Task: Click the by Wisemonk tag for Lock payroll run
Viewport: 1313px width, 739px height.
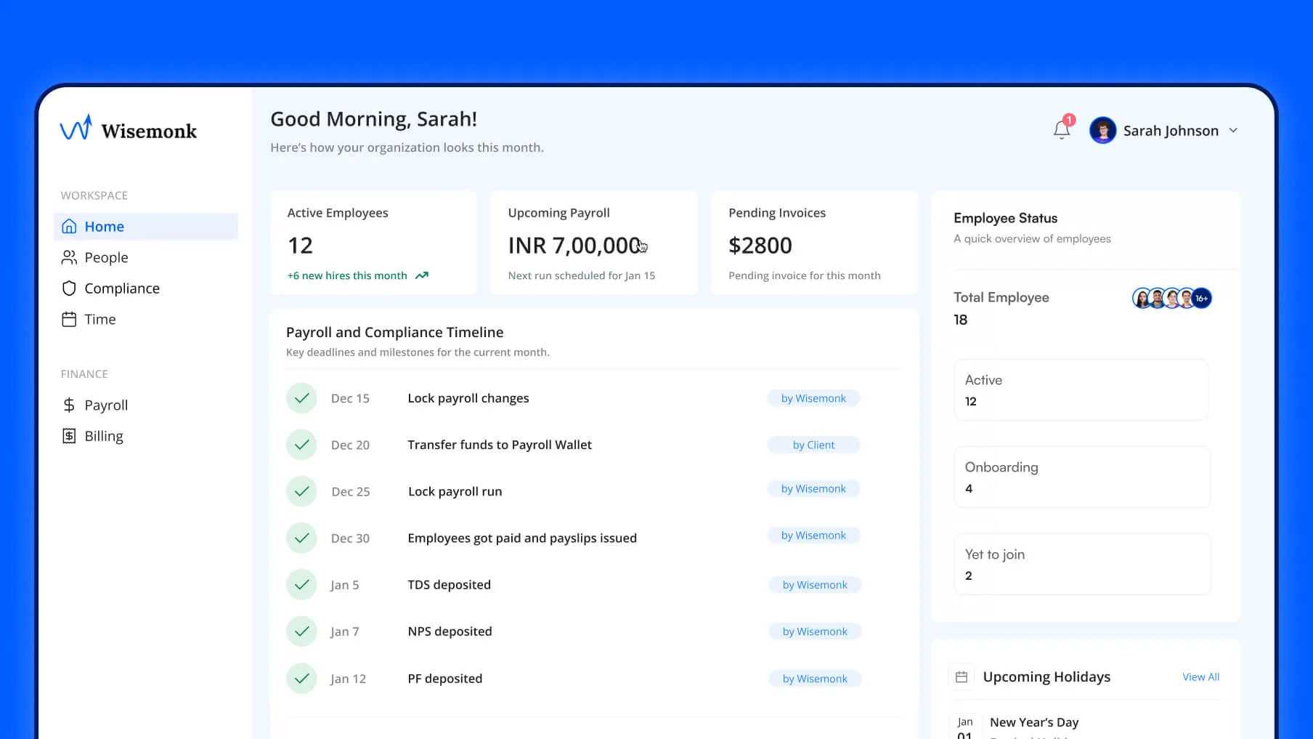Action: (813, 488)
